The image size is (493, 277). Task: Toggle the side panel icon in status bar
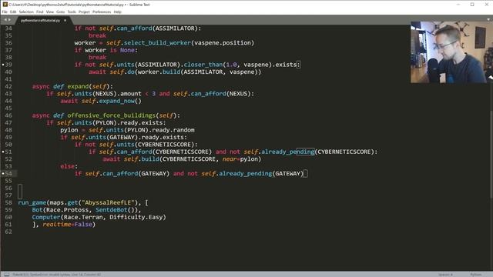point(7,275)
